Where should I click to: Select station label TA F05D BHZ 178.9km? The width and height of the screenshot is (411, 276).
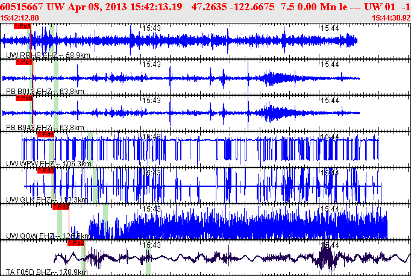tap(46, 272)
